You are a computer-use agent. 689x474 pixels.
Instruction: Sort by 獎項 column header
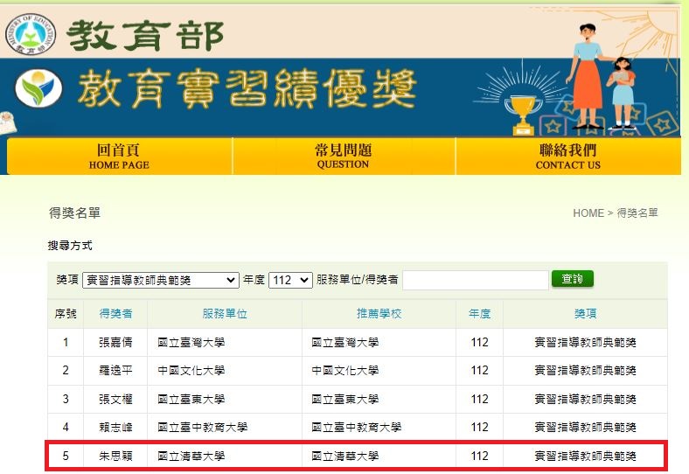coord(585,313)
